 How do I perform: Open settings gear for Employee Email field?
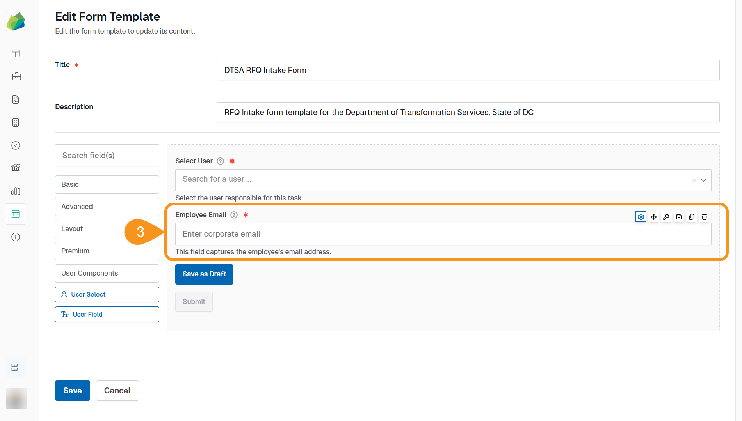pos(641,217)
